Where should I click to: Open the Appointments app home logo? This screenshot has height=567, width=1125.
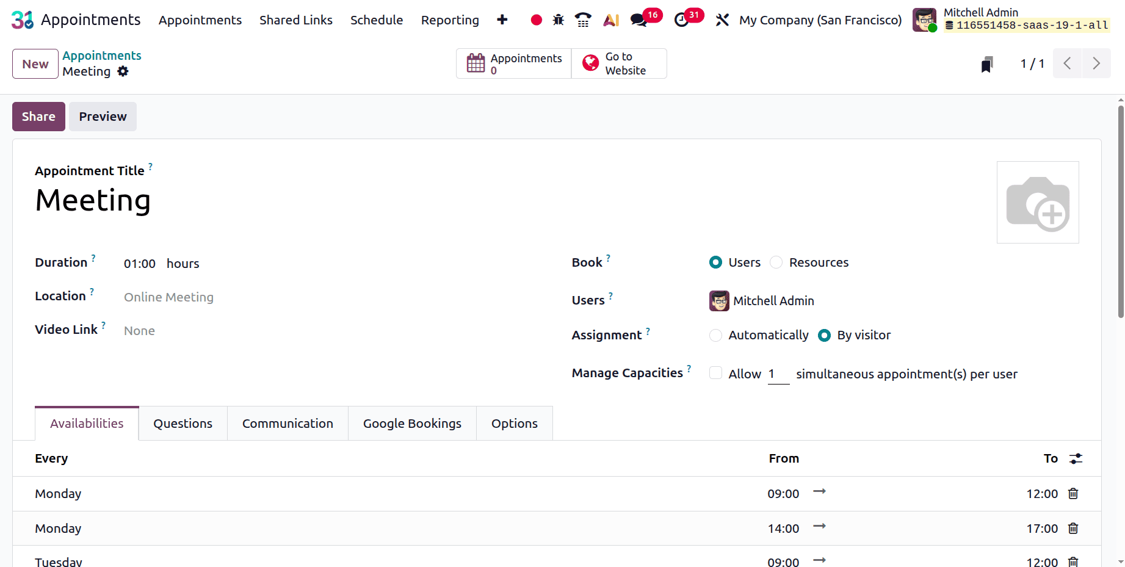pos(23,20)
